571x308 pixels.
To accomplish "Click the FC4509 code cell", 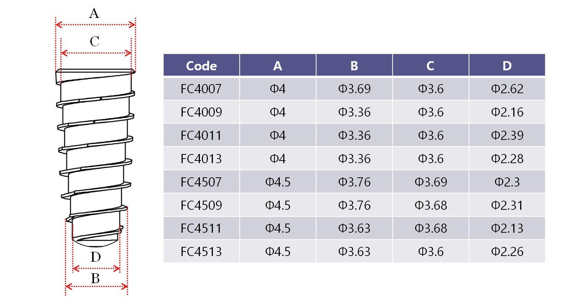I will pos(201,205).
